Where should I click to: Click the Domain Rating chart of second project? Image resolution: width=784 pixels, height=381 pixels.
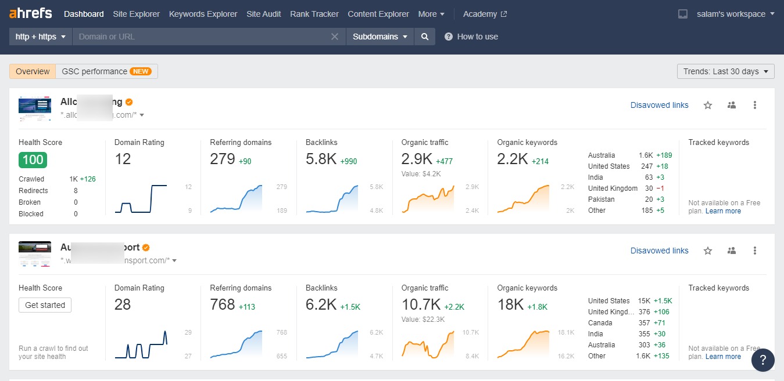coord(141,344)
